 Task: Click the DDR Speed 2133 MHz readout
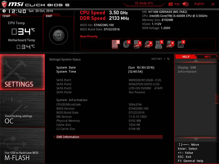[104, 18]
